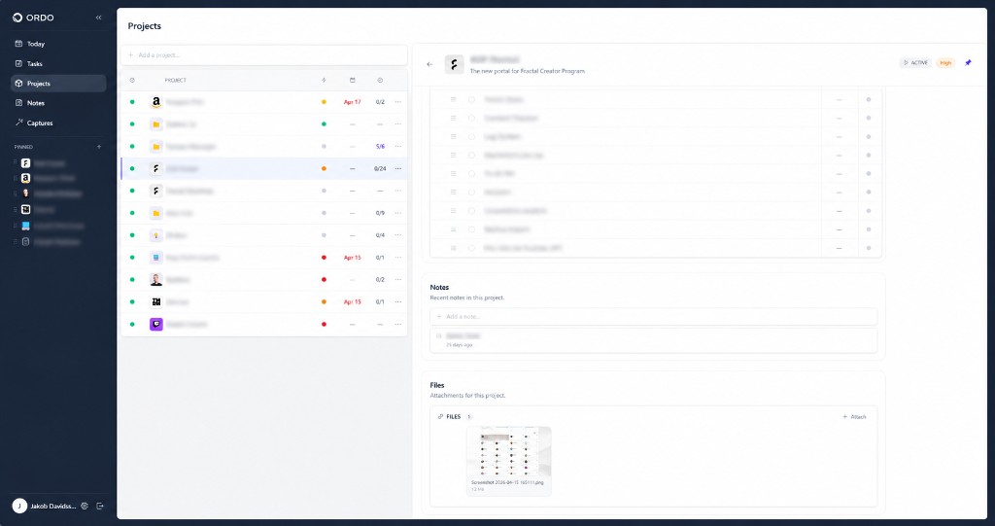This screenshot has width=995, height=526.
Task: Check the first task circle in list
Action: (x=471, y=100)
